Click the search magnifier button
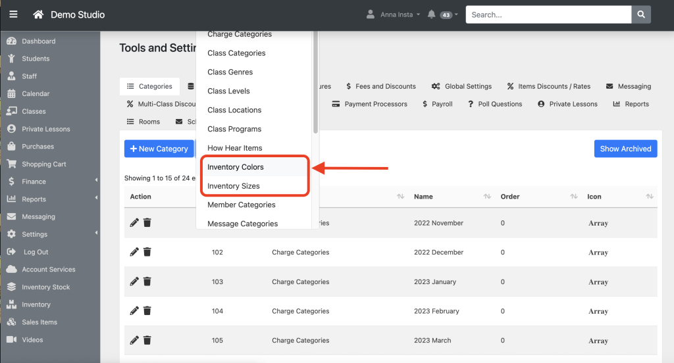 [x=641, y=14]
